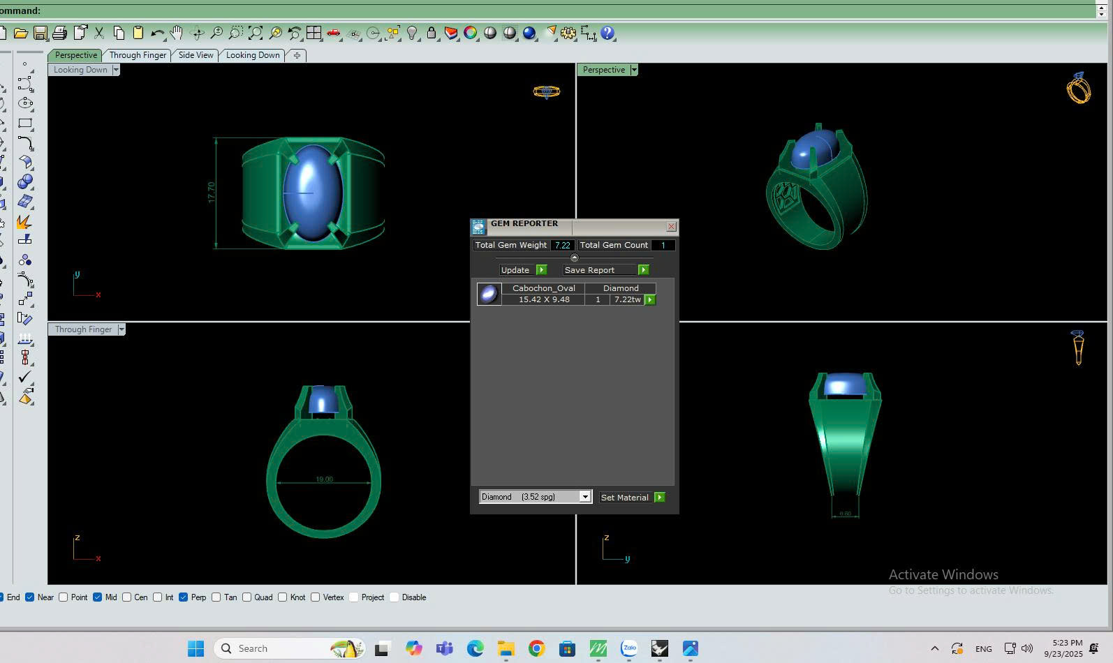The image size is (1113, 663).
Task: Click the Cabochon Oval gem thumbnail
Action: pos(489,294)
